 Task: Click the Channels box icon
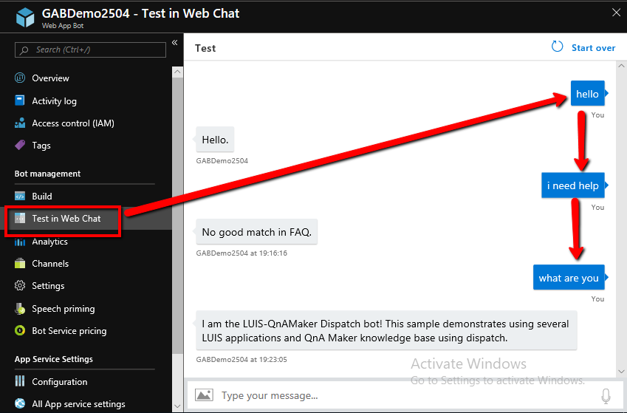tap(20, 263)
